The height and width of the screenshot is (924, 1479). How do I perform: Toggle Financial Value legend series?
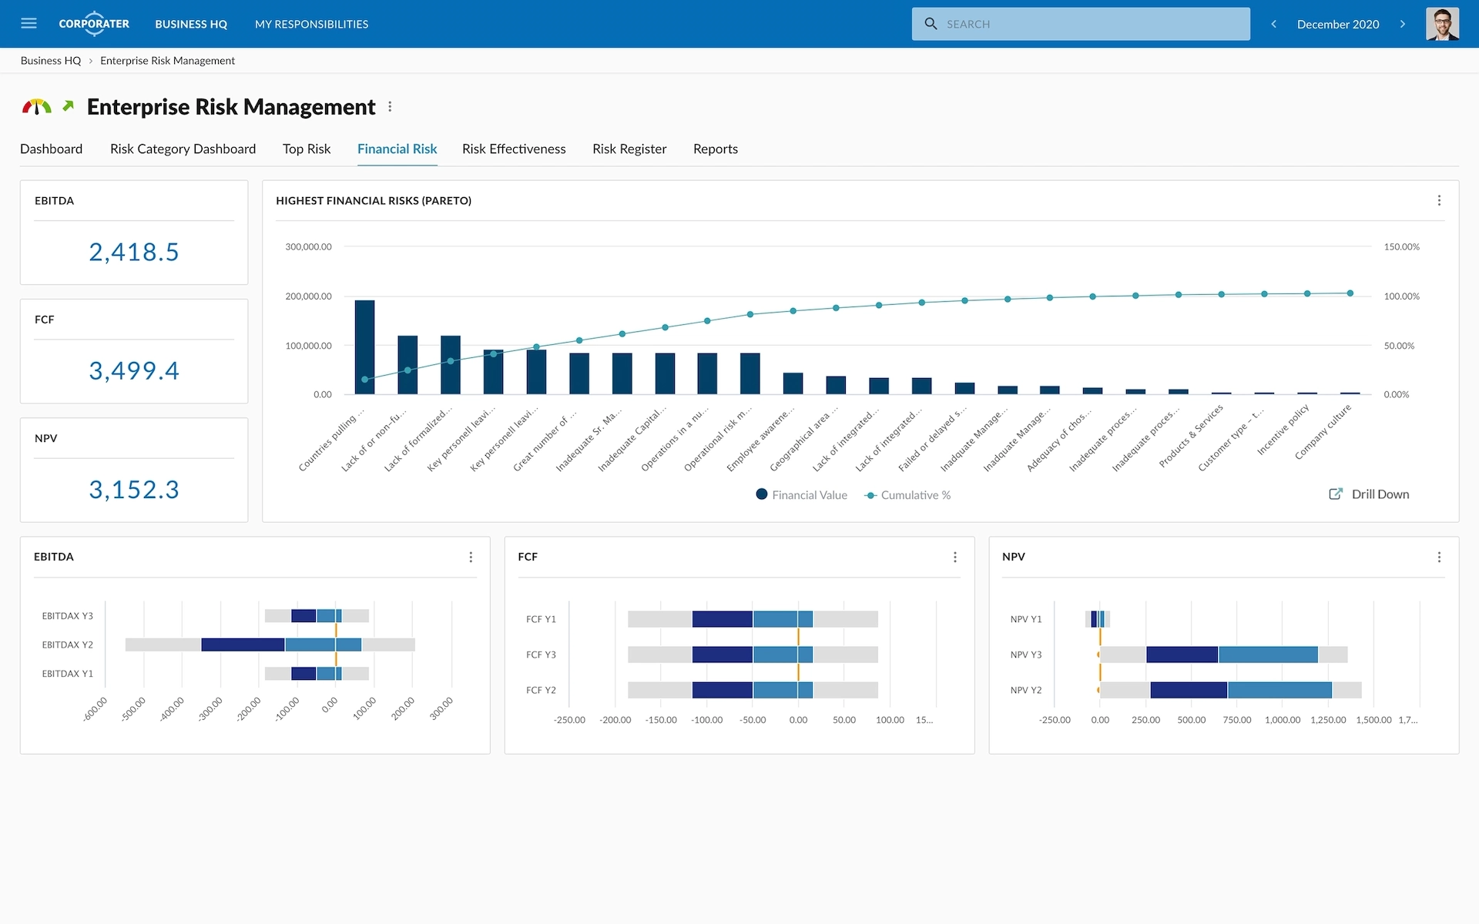click(x=802, y=495)
